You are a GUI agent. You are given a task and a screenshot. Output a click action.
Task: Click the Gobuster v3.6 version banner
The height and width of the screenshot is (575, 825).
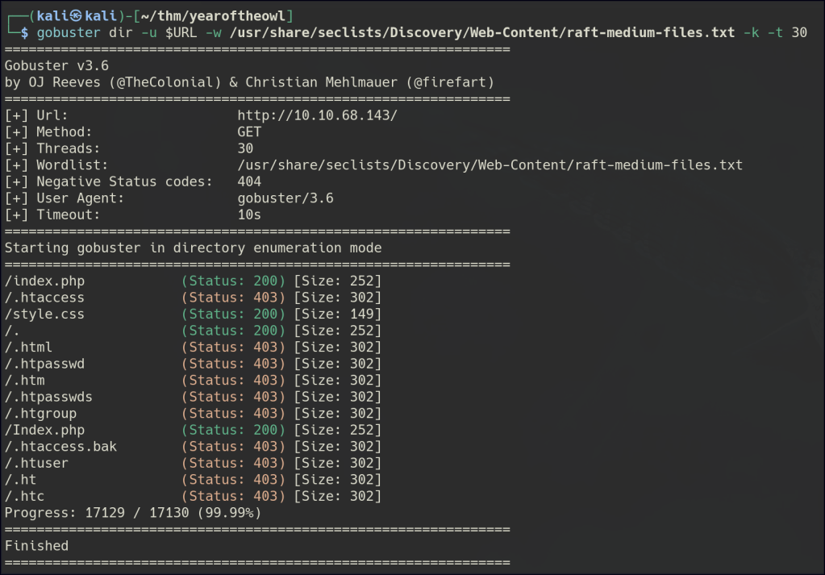click(56, 66)
